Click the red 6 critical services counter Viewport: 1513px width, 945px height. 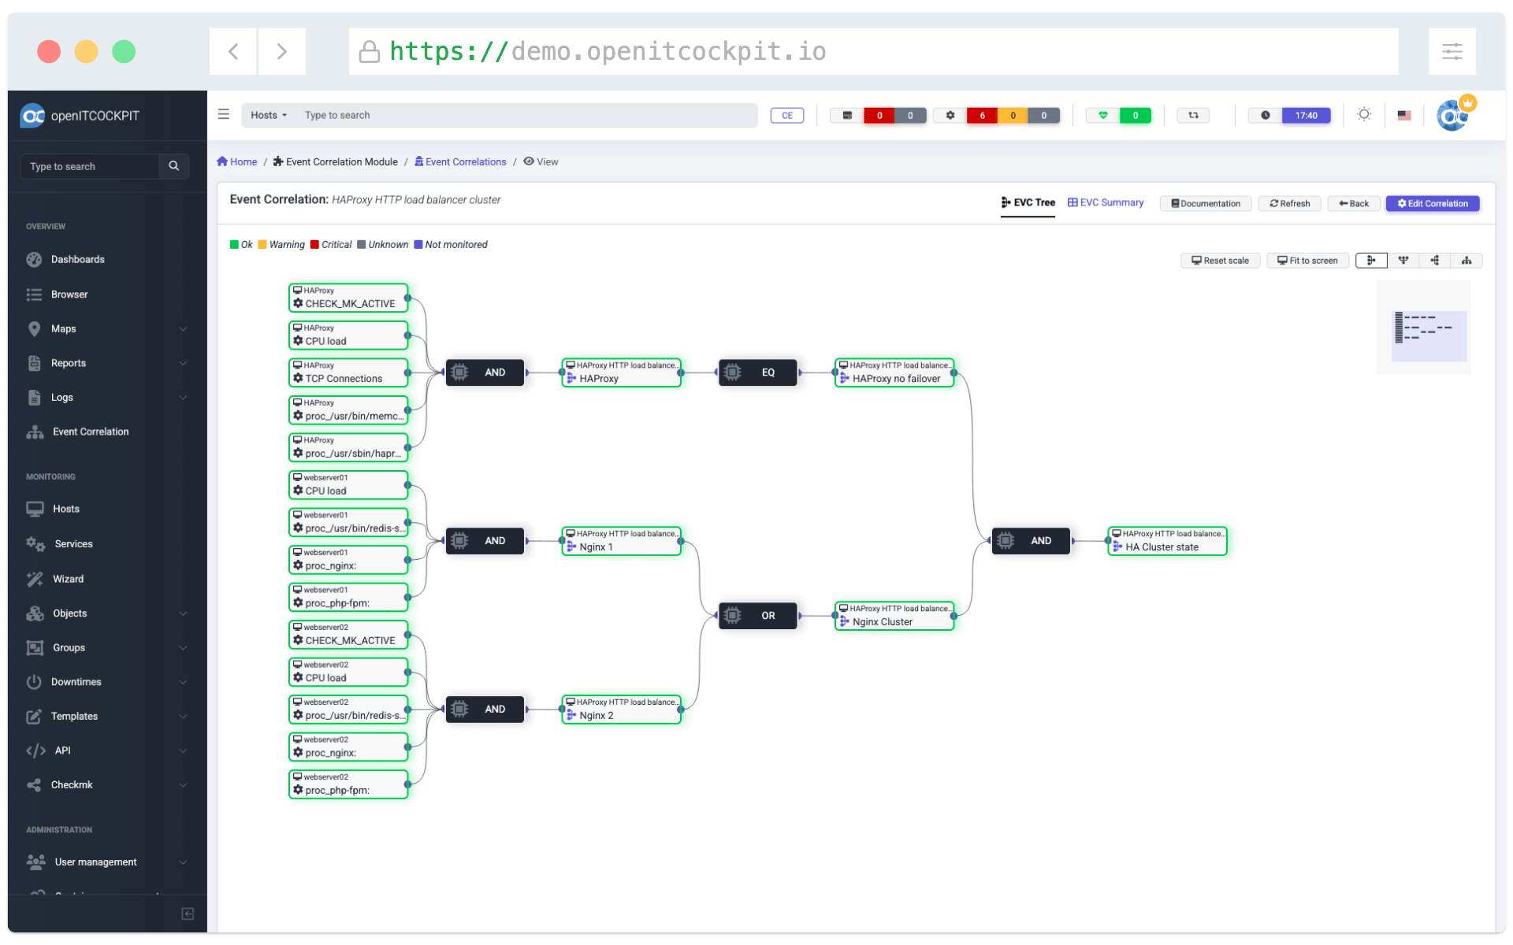(982, 115)
